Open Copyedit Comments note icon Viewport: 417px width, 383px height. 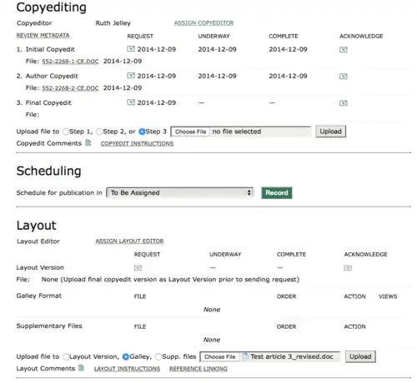(88, 142)
